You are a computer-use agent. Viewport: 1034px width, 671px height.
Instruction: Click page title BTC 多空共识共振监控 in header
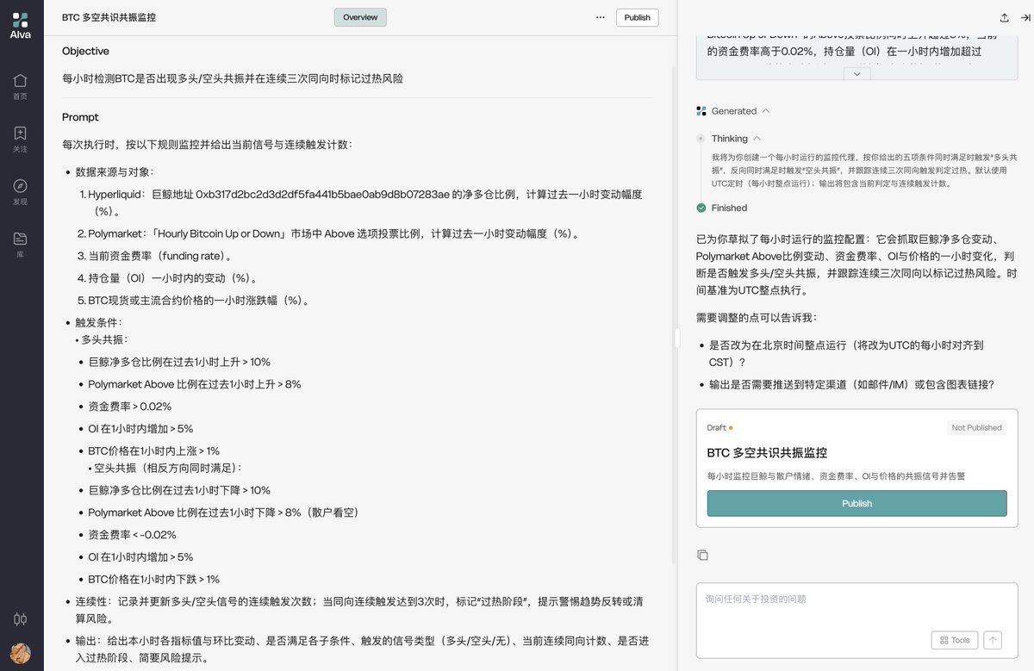pos(109,17)
